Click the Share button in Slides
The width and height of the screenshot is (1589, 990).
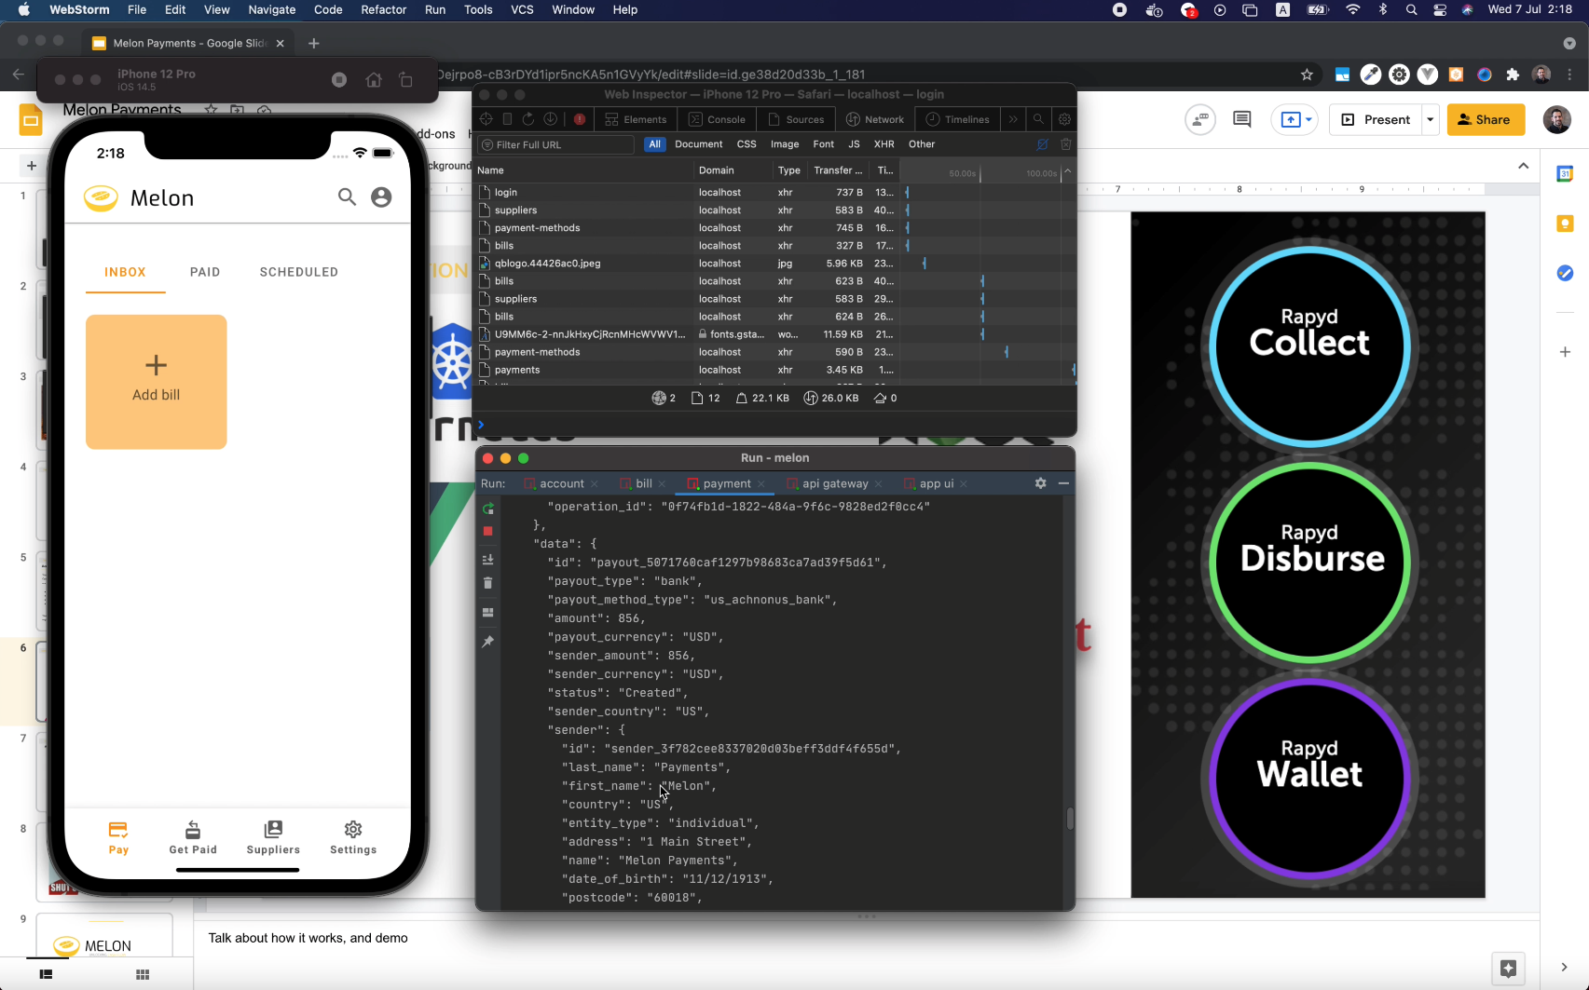click(x=1486, y=119)
